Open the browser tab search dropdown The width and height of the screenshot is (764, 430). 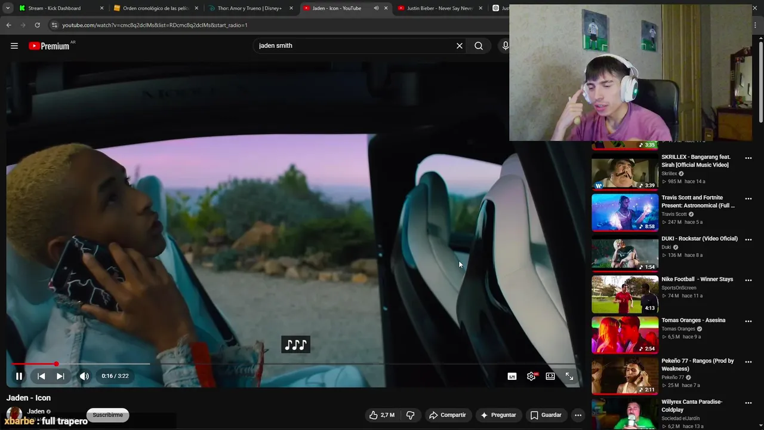(x=8, y=8)
